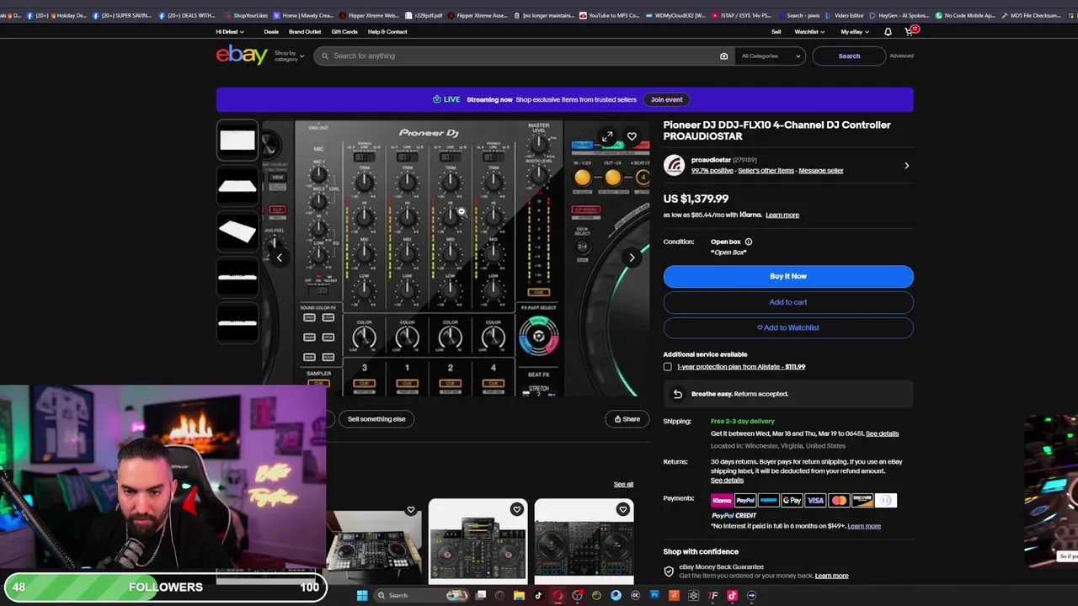Open Deals in top navigation
Image resolution: width=1078 pixels, height=606 pixels.
271,32
